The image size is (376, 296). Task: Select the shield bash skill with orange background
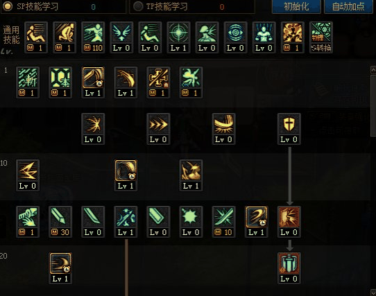289,222
